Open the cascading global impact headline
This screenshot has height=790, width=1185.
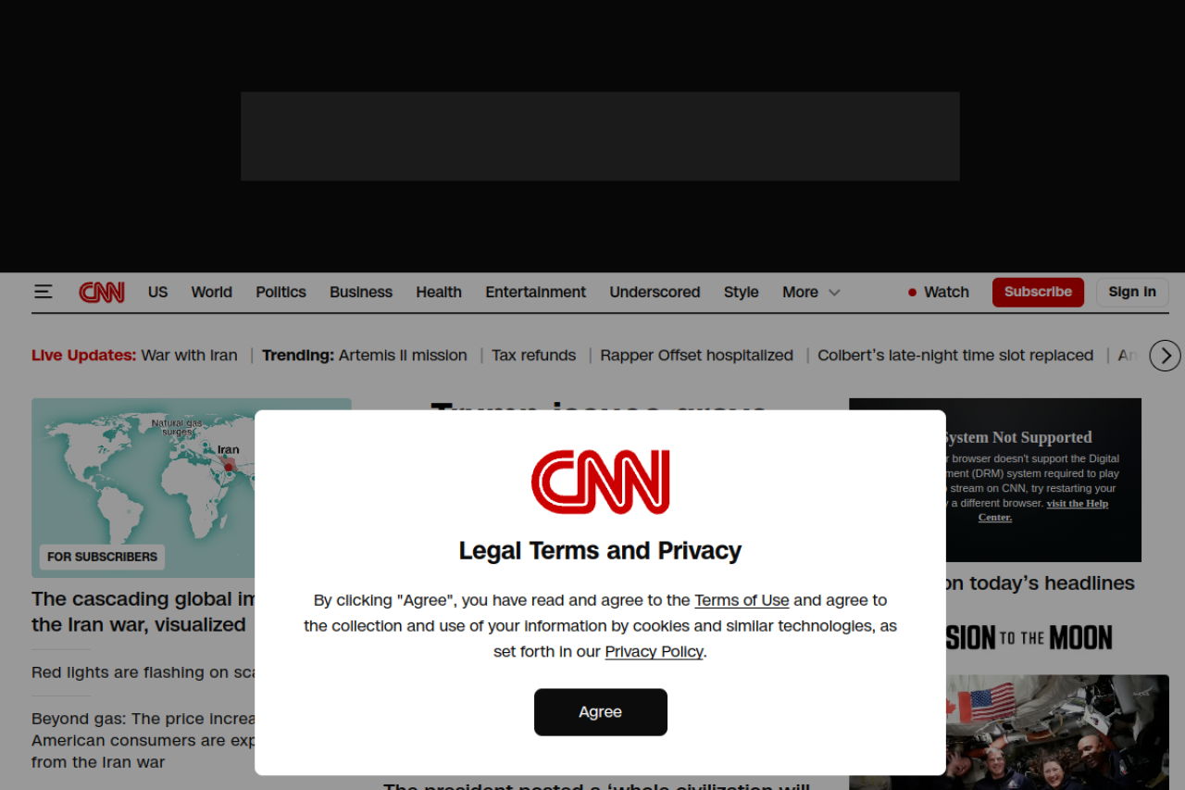pos(143,611)
